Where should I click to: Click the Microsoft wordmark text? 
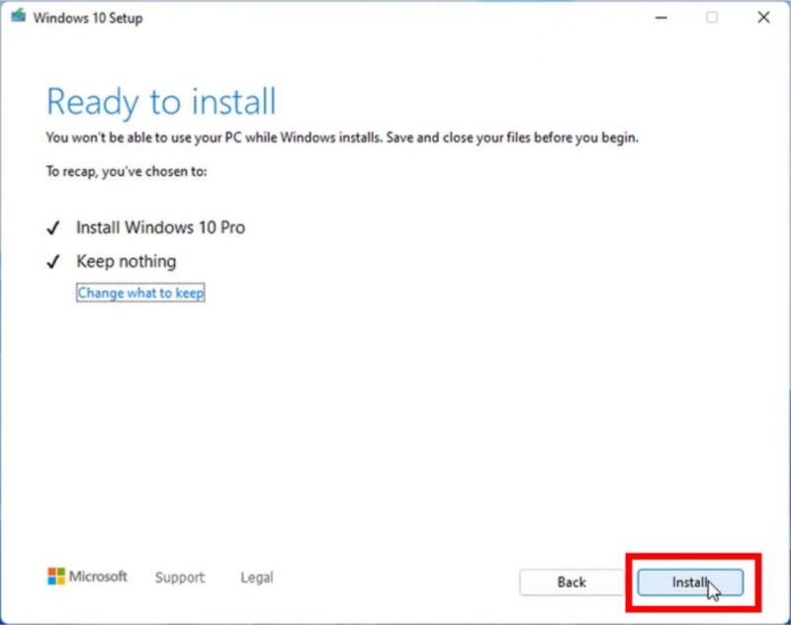pyautogui.click(x=100, y=577)
